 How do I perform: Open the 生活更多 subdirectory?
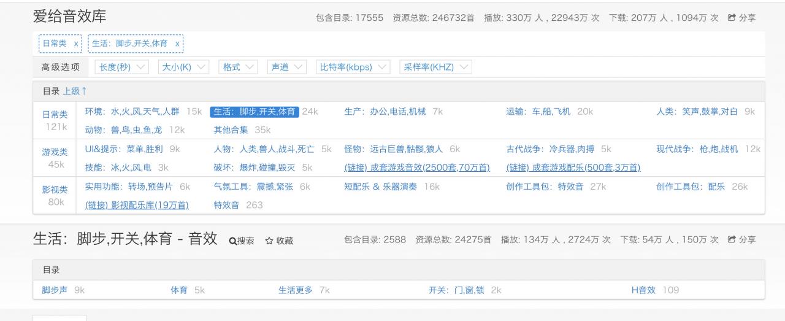(296, 290)
